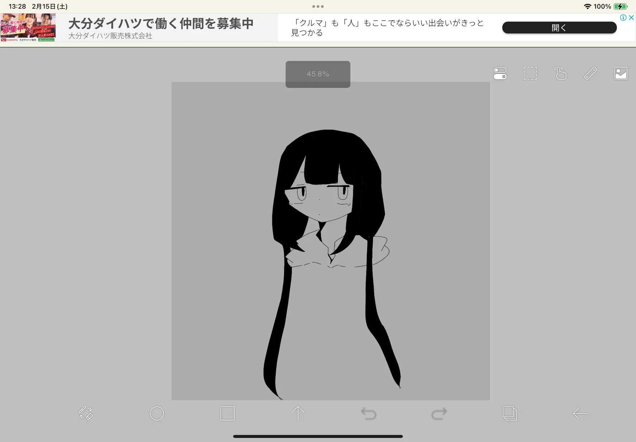The image size is (636, 442).
Task: Select the dashed selection area tool
Action: 530,74
